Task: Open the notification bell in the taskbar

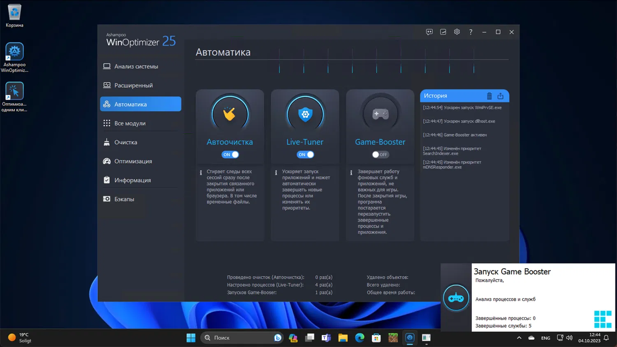Action: point(606,338)
